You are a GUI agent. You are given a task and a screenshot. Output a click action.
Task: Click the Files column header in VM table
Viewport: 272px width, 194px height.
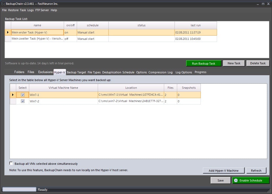171,88
